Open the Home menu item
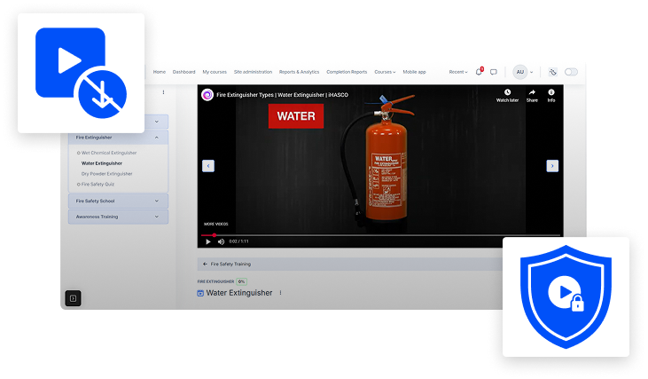The width and height of the screenshot is (648, 379). point(159,72)
